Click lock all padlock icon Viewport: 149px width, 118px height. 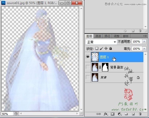[110, 48]
